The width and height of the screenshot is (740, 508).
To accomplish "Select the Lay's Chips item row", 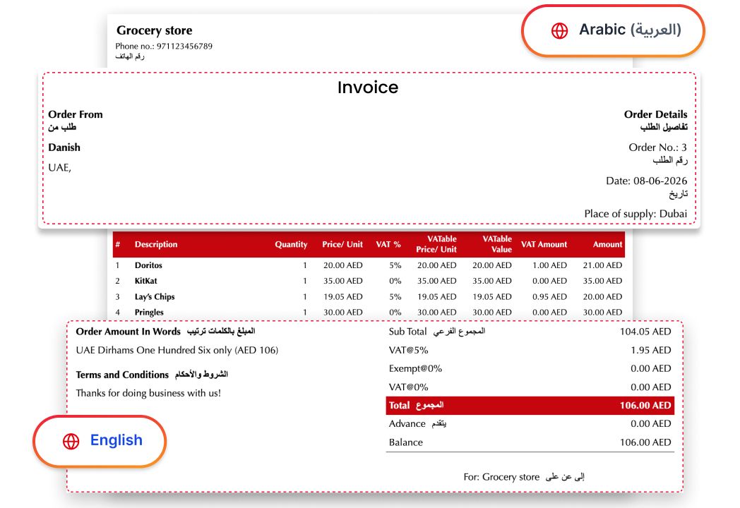I will pos(369,297).
